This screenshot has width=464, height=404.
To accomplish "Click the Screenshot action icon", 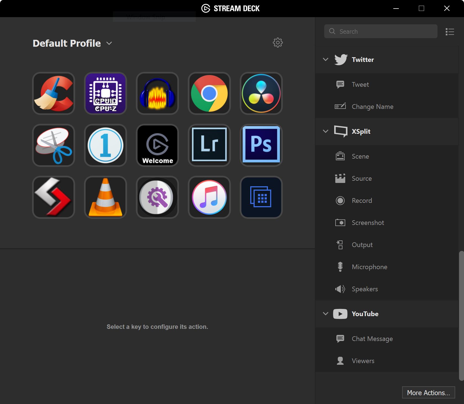I will click(x=340, y=222).
